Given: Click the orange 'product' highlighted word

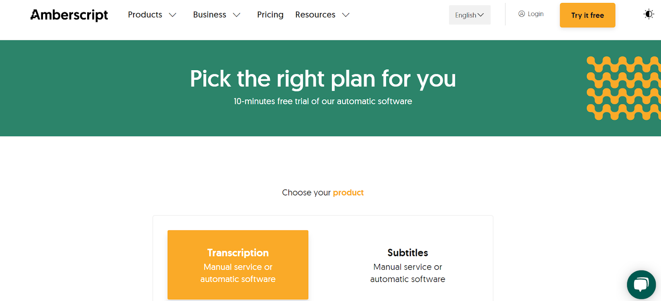Looking at the screenshot, I should (x=348, y=193).
